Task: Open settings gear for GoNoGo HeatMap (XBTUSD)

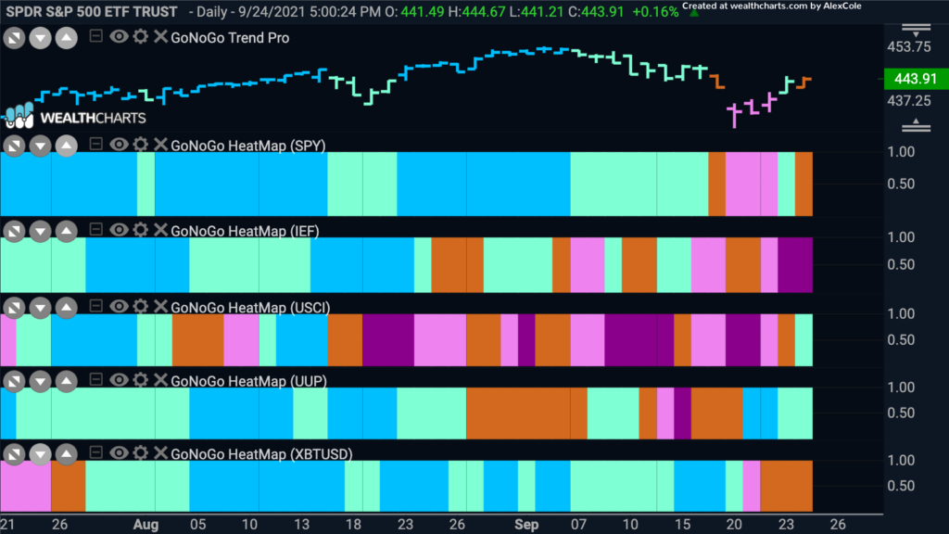Action: [141, 452]
